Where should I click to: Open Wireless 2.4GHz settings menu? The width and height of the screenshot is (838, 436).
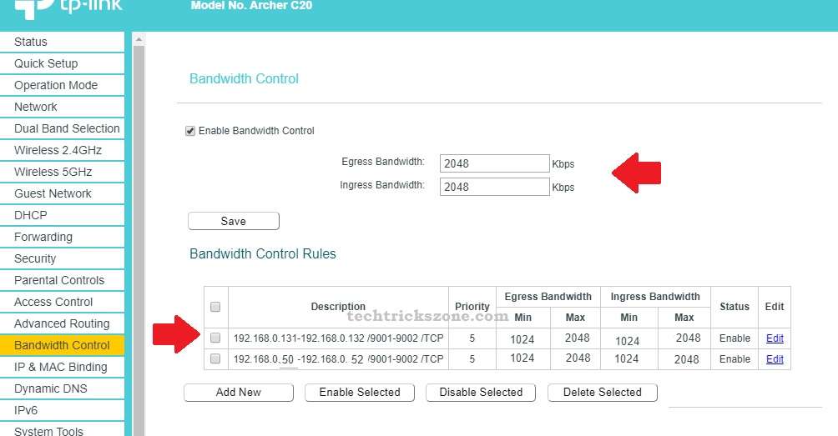click(58, 150)
